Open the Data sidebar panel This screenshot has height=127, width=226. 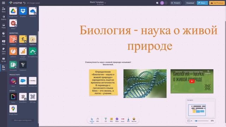point(4,35)
